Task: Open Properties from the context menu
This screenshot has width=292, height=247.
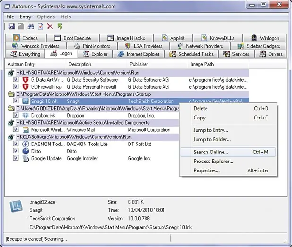Action: click(x=228, y=170)
